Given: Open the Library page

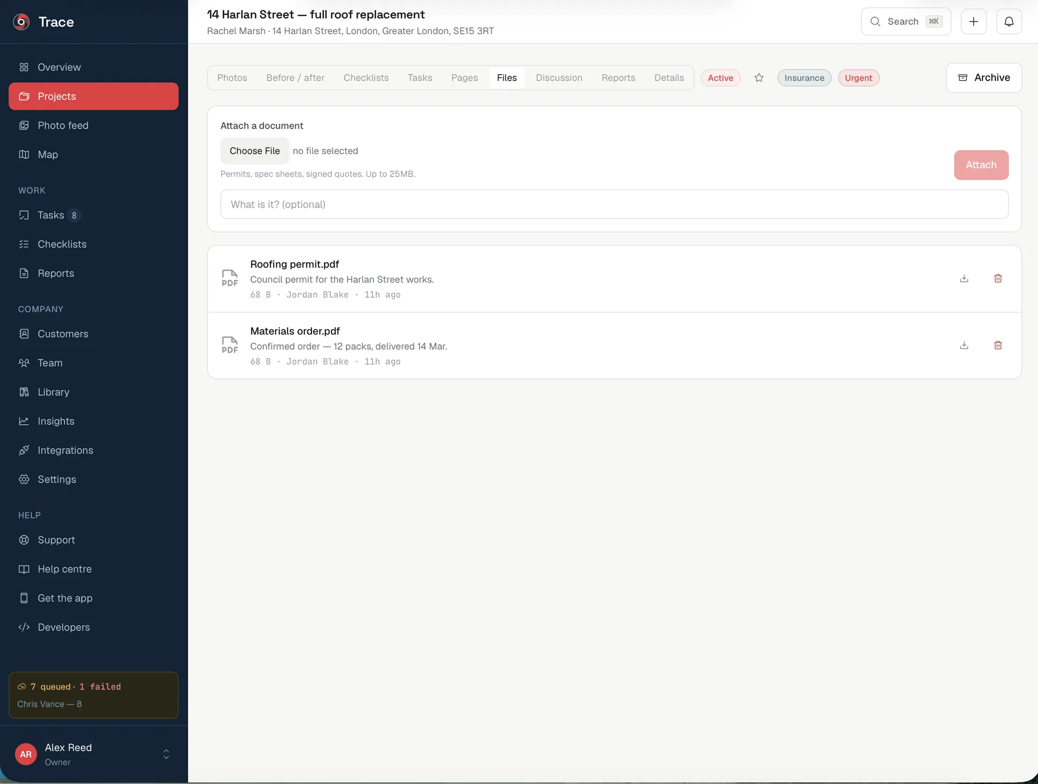Looking at the screenshot, I should pyautogui.click(x=94, y=392).
